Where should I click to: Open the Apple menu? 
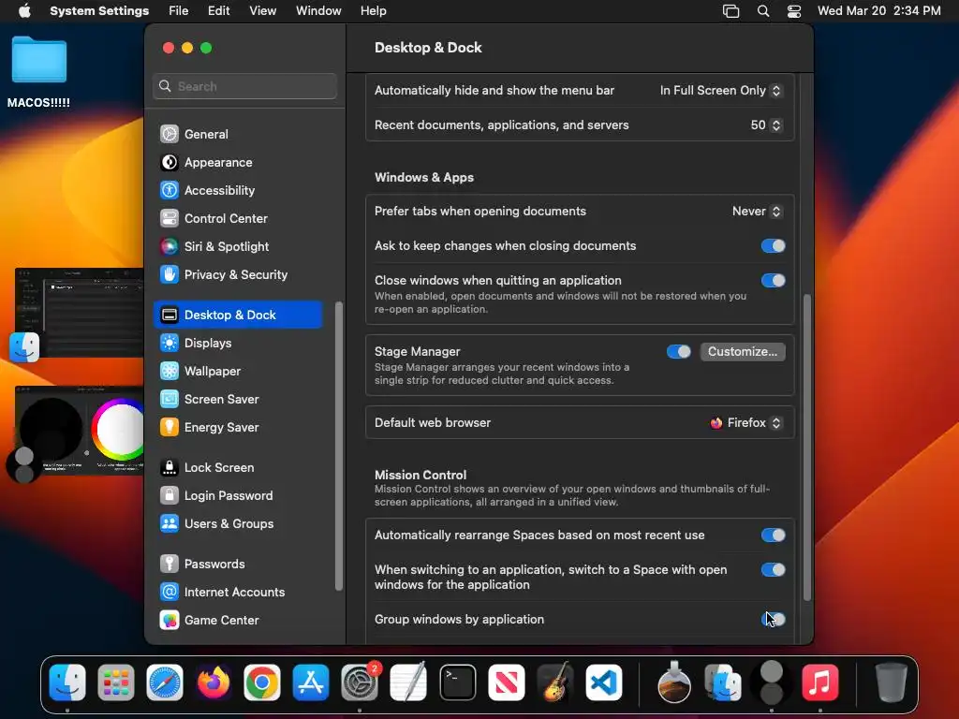(24, 11)
